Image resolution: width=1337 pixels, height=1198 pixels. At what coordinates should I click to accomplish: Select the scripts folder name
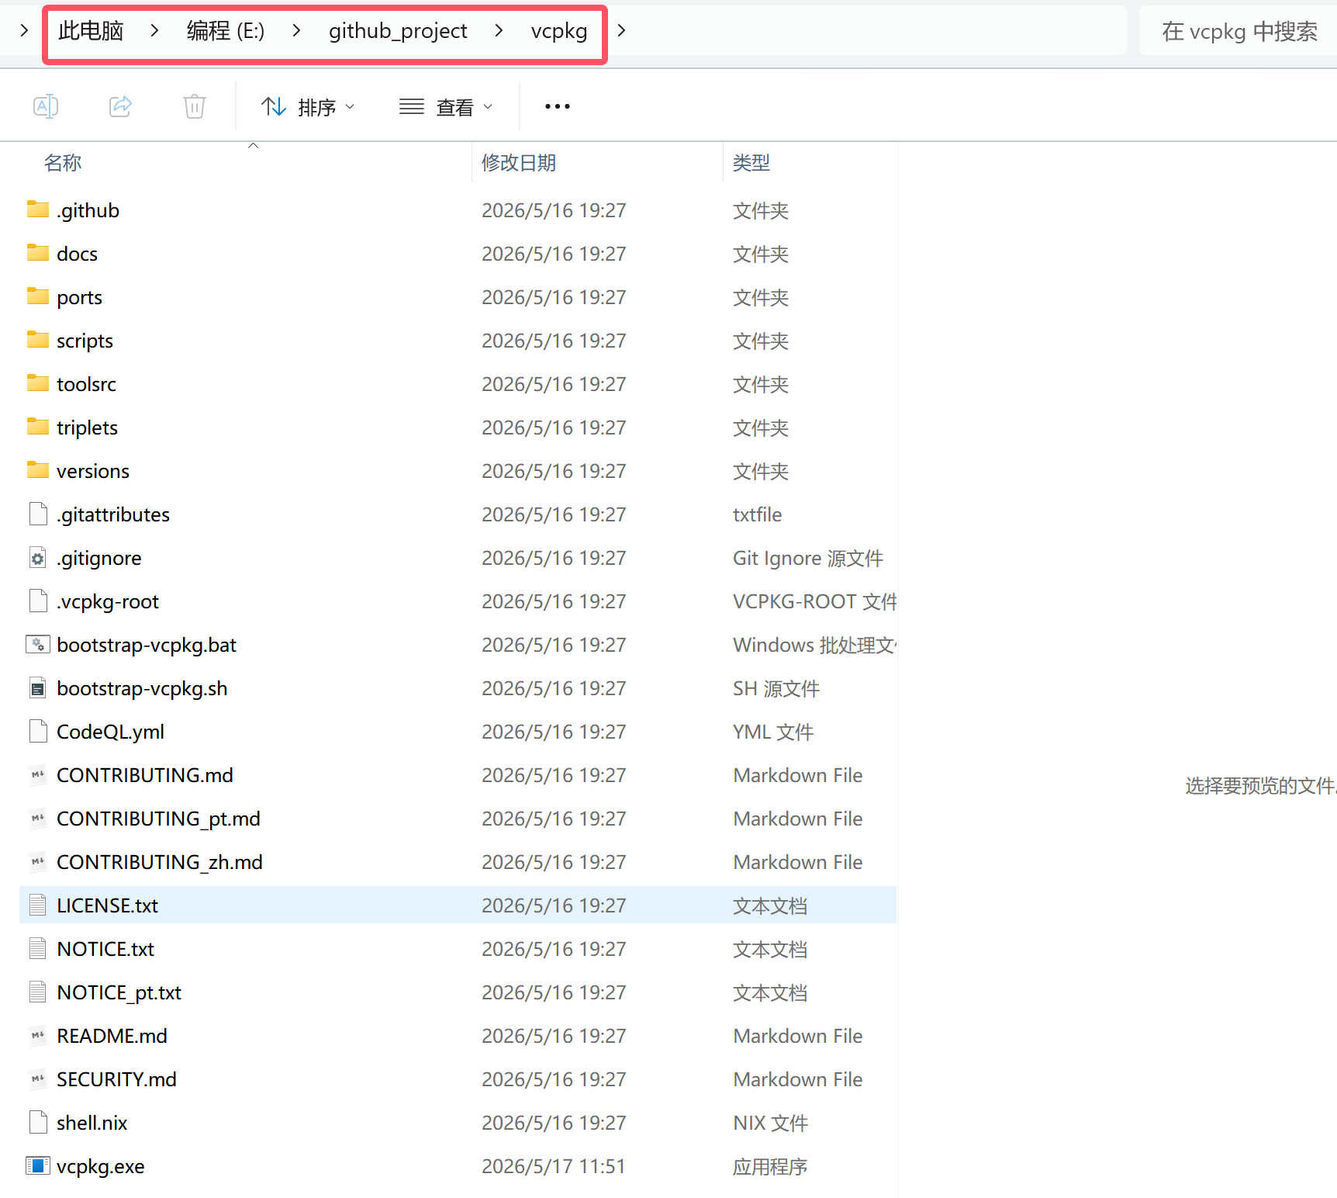[x=85, y=341]
